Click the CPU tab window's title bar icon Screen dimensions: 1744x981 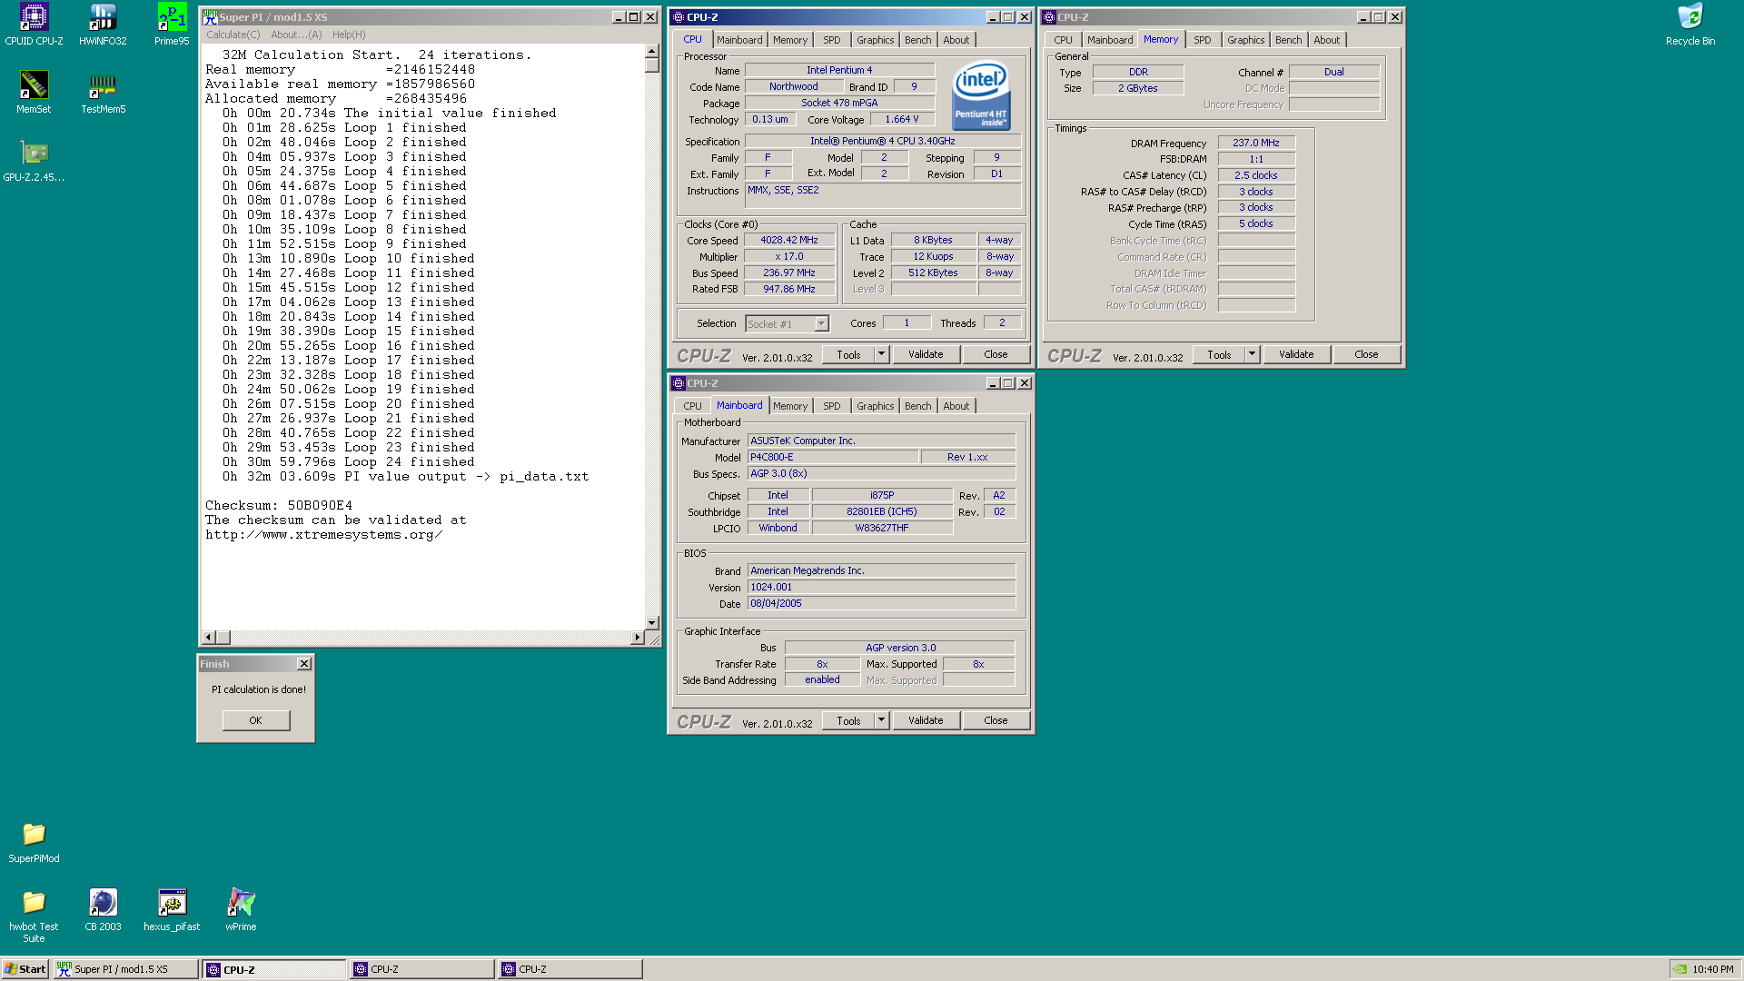click(x=679, y=17)
